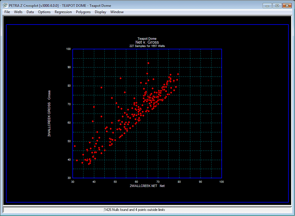Open the Polygons menu
The width and height of the screenshot is (295, 216).
(x=83, y=12)
